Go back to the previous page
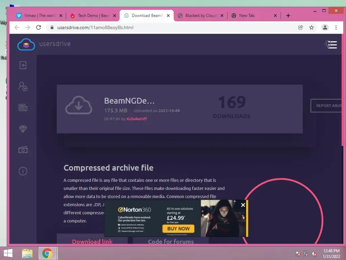 [17, 27]
